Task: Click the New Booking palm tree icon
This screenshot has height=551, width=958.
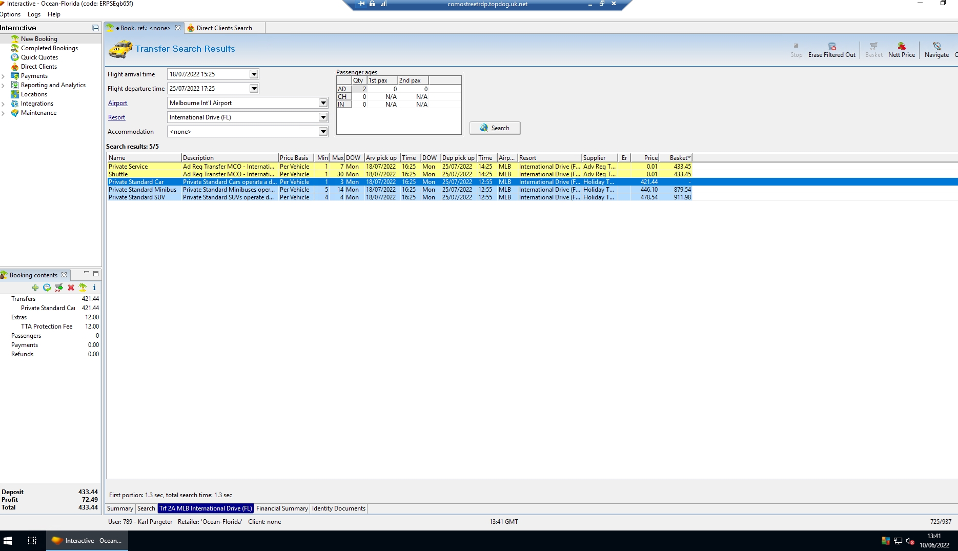Action: click(x=15, y=39)
